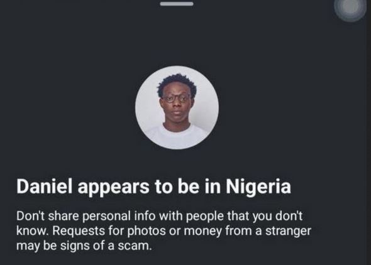Image resolution: width=371 pixels, height=265 pixels.
Task: Click the word "money" in the description
Action: tap(202, 232)
